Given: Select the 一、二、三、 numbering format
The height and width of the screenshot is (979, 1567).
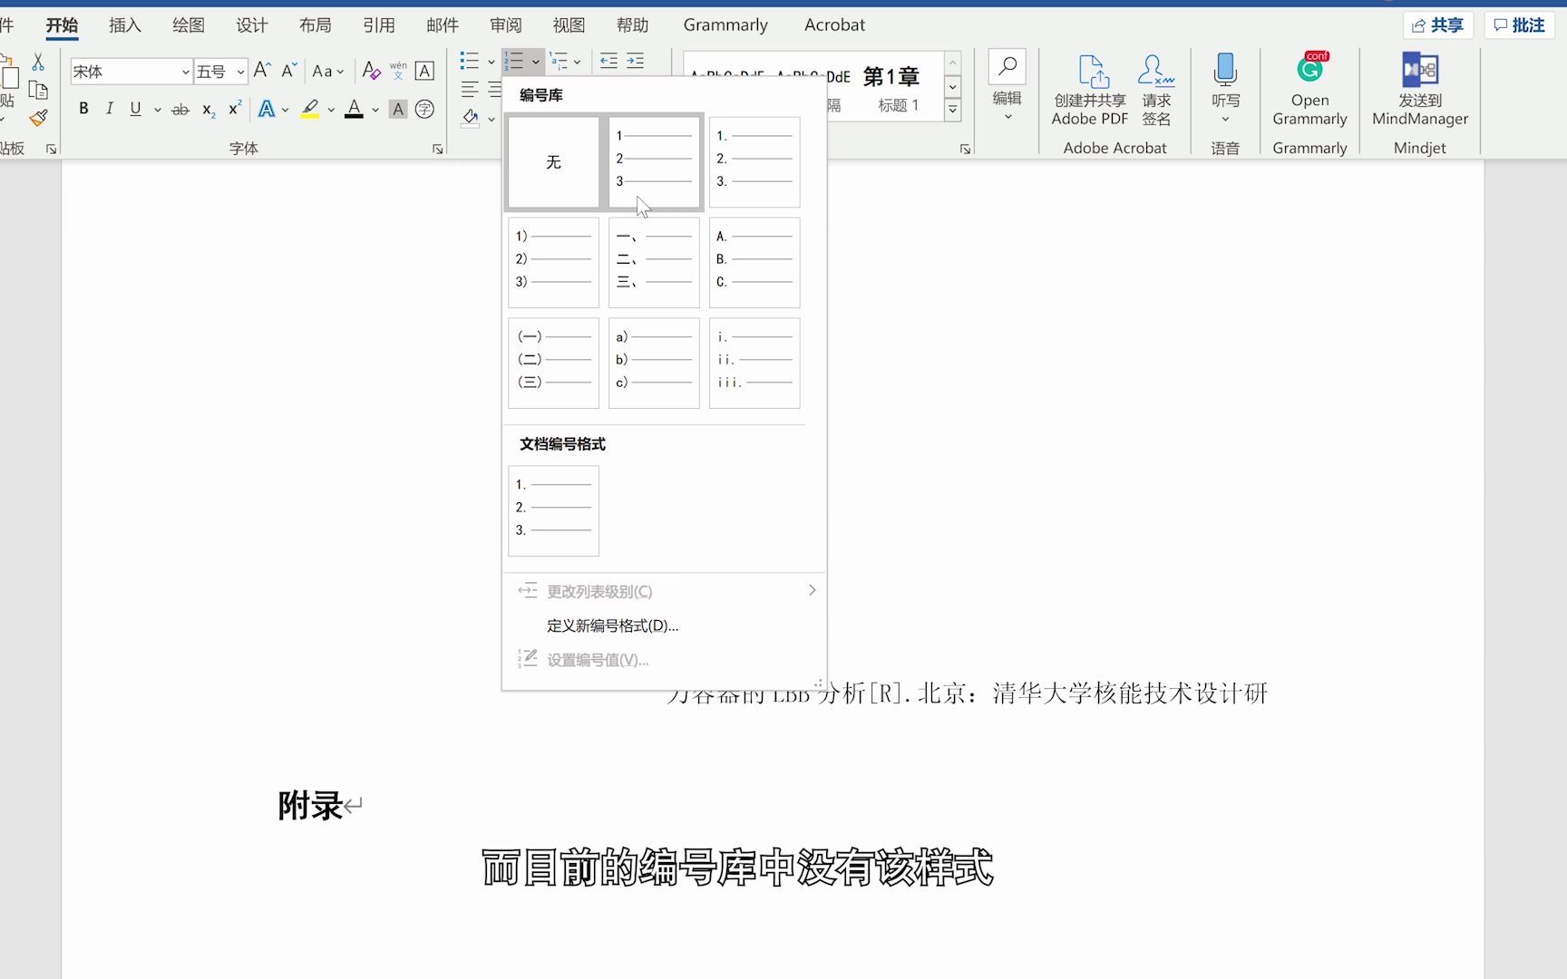Looking at the screenshot, I should 654,262.
